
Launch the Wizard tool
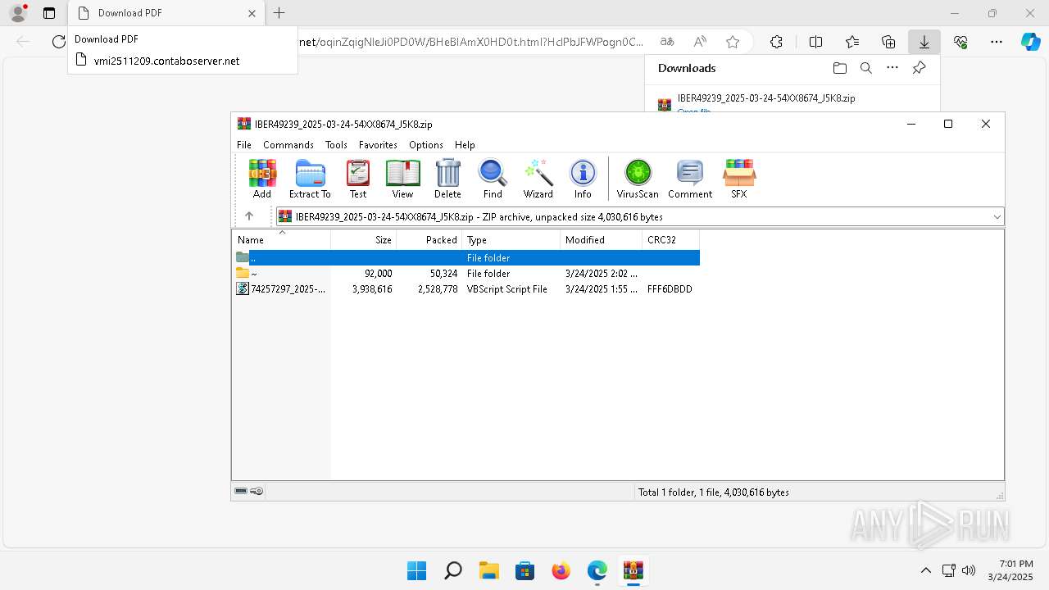(538, 179)
